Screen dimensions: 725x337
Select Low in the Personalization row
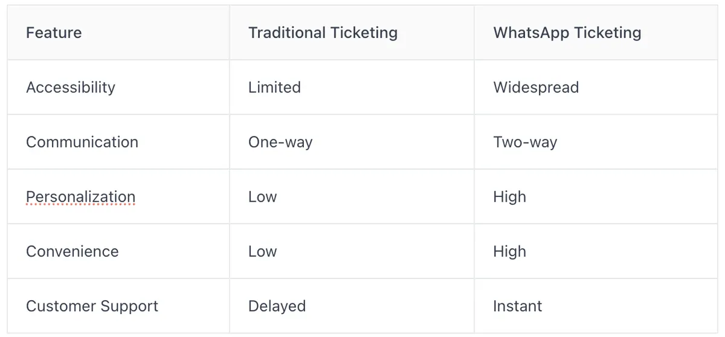(262, 197)
